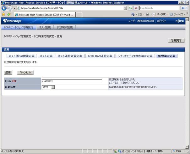Open the 自動活性 dropdown
Viewport: 190px width, 154px height.
point(48,87)
